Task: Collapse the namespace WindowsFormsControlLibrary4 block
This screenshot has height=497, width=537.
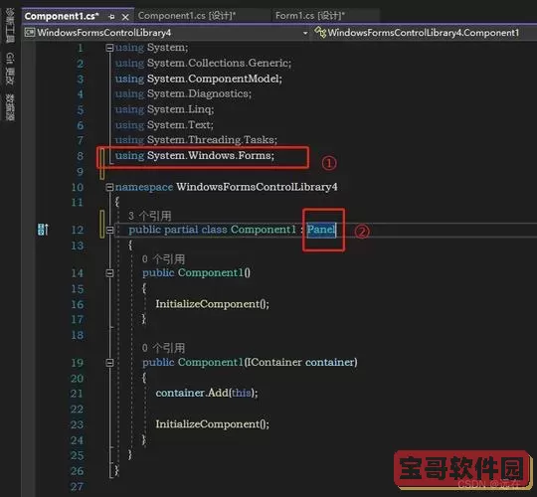Action: pos(109,187)
